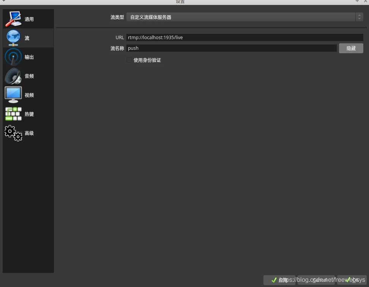Image resolution: width=369 pixels, height=287 pixels.
Task: Click the 使用身份验证 label text
Action: pyautogui.click(x=147, y=60)
